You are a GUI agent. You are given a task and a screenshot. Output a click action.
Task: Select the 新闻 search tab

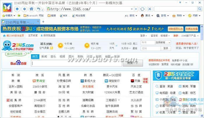[44, 57]
